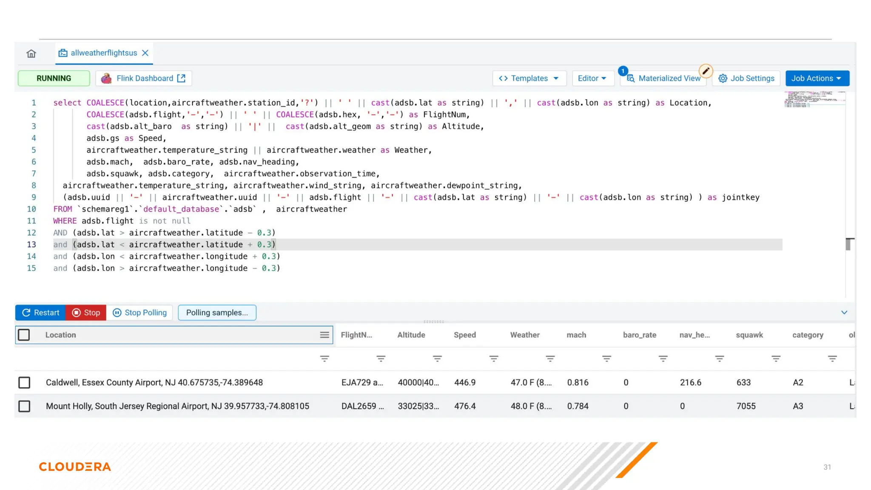This screenshot has width=871, height=490.
Task: Select all rows checkbox in header
Action: point(24,335)
